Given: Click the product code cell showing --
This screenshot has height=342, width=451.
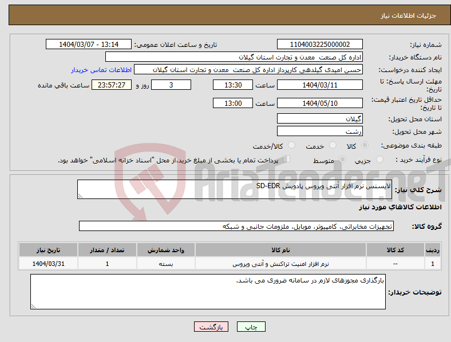Looking at the screenshot, I should tap(395, 264).
